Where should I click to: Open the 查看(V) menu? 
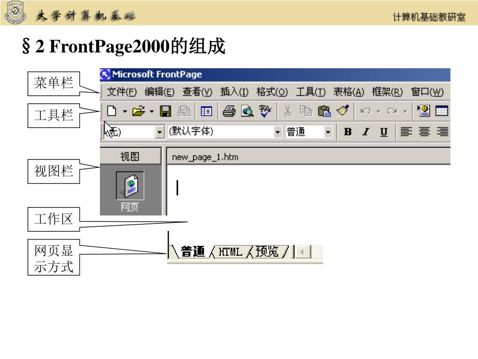(197, 92)
